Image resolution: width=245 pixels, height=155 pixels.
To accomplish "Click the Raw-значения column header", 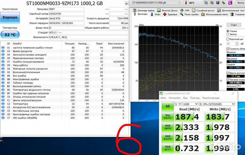I will coord(116,44).
